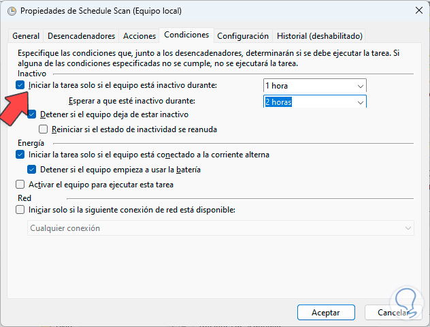Screen dimensions: 430x327
Task: Uncheck 'Detener si el equipo deja de estar inactivo'
Action: point(31,114)
